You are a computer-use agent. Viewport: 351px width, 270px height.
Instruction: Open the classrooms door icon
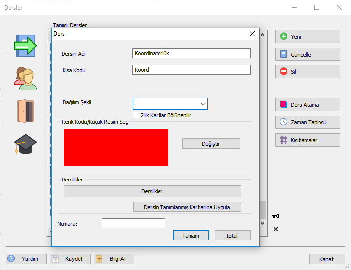pyautogui.click(x=26, y=111)
